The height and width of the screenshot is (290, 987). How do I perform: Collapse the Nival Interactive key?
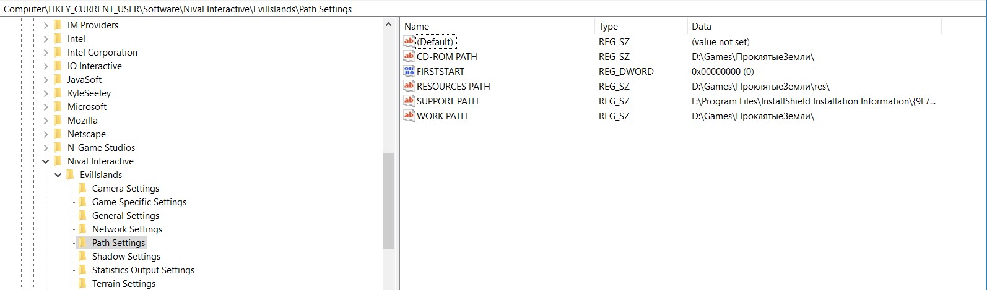[x=46, y=161]
